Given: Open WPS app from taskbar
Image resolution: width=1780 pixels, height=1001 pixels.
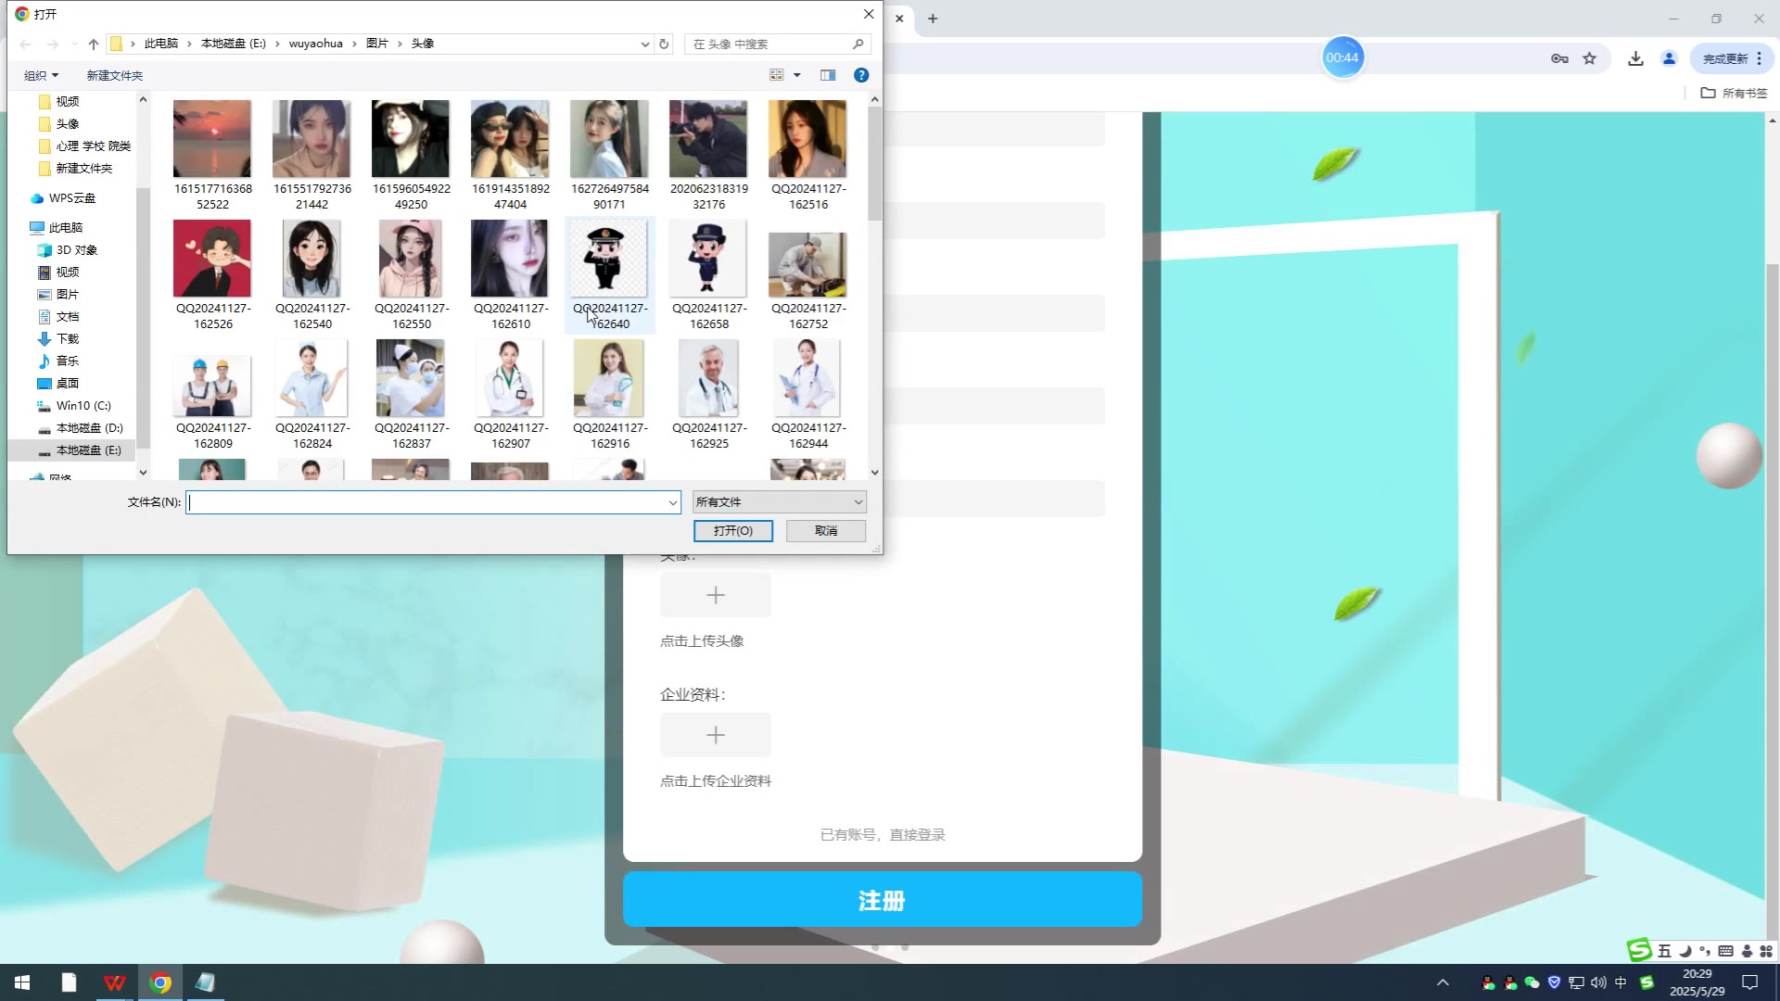Looking at the screenshot, I should click(x=114, y=982).
